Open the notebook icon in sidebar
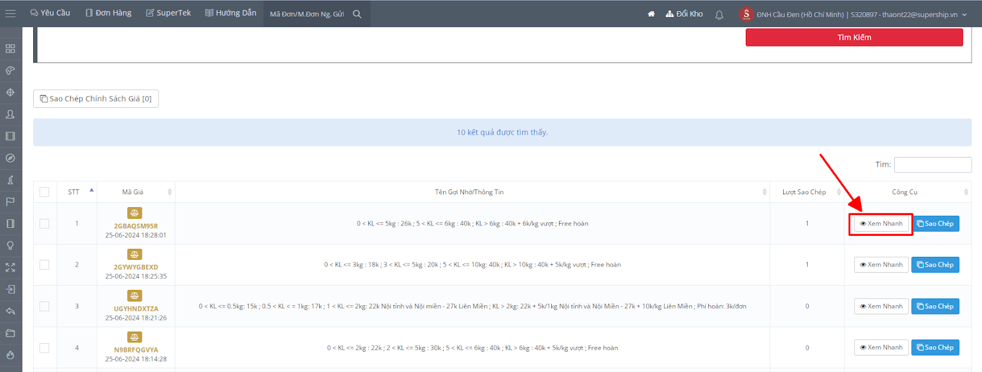This screenshot has height=372, width=982. tap(10, 224)
